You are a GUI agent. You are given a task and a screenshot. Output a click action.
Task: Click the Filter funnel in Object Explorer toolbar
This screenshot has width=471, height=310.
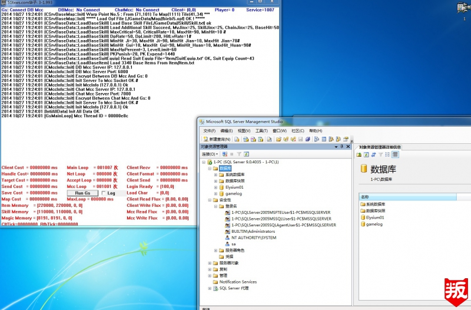239,154
